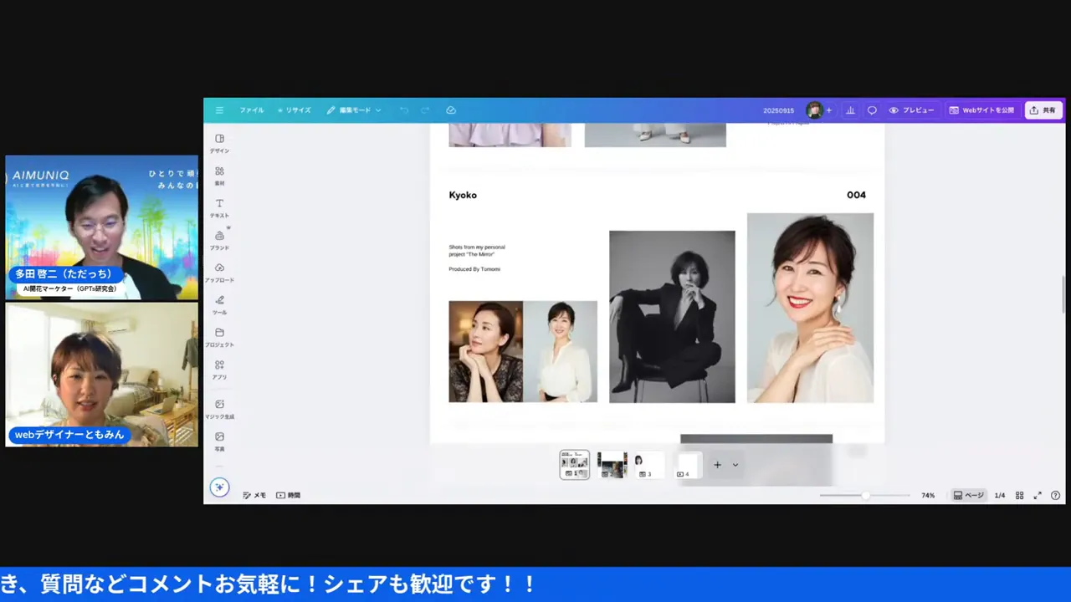This screenshot has width=1071, height=602.
Task: Open the デザイン (Design) panel
Action: click(x=219, y=143)
